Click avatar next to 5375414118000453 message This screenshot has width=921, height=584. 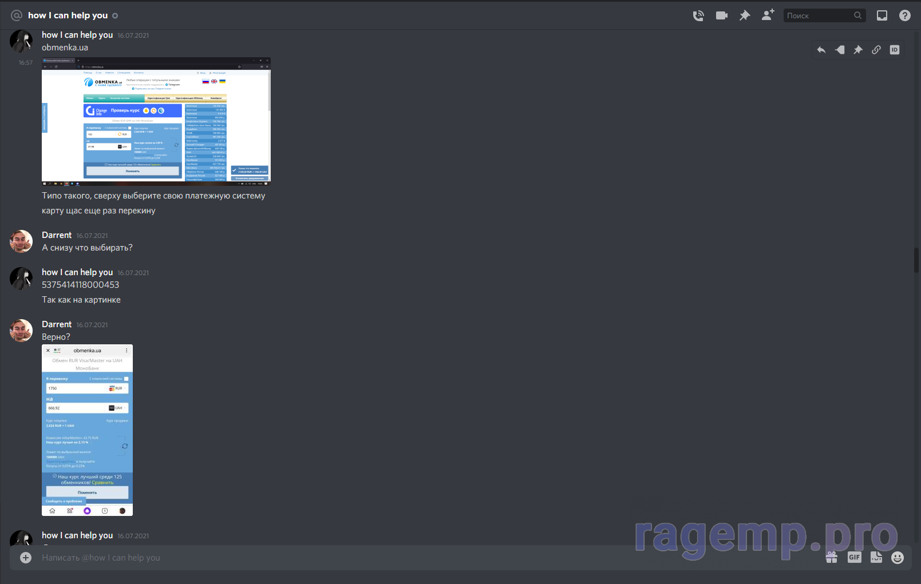click(21, 279)
